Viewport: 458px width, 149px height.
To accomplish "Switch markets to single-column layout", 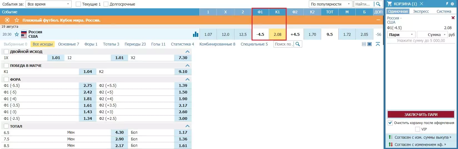I will (x=370, y=44).
